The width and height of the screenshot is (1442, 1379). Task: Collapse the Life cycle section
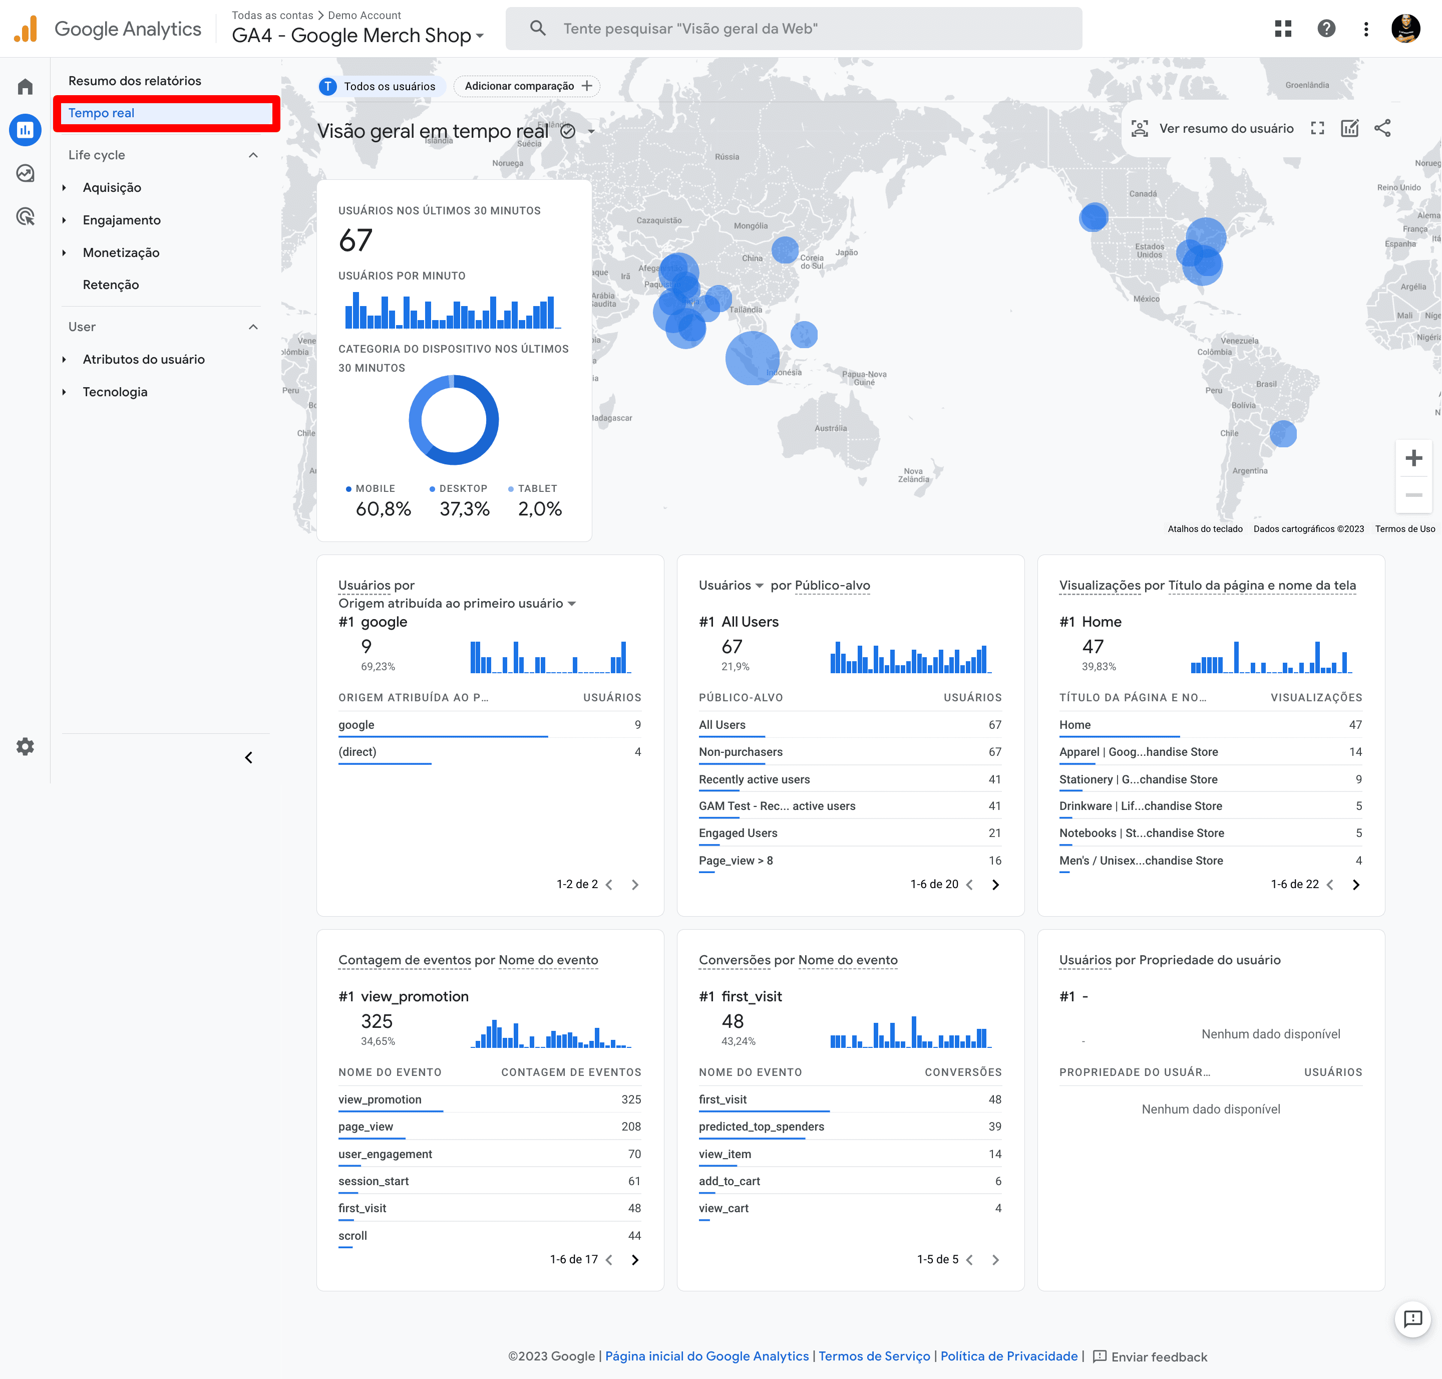[x=253, y=155]
